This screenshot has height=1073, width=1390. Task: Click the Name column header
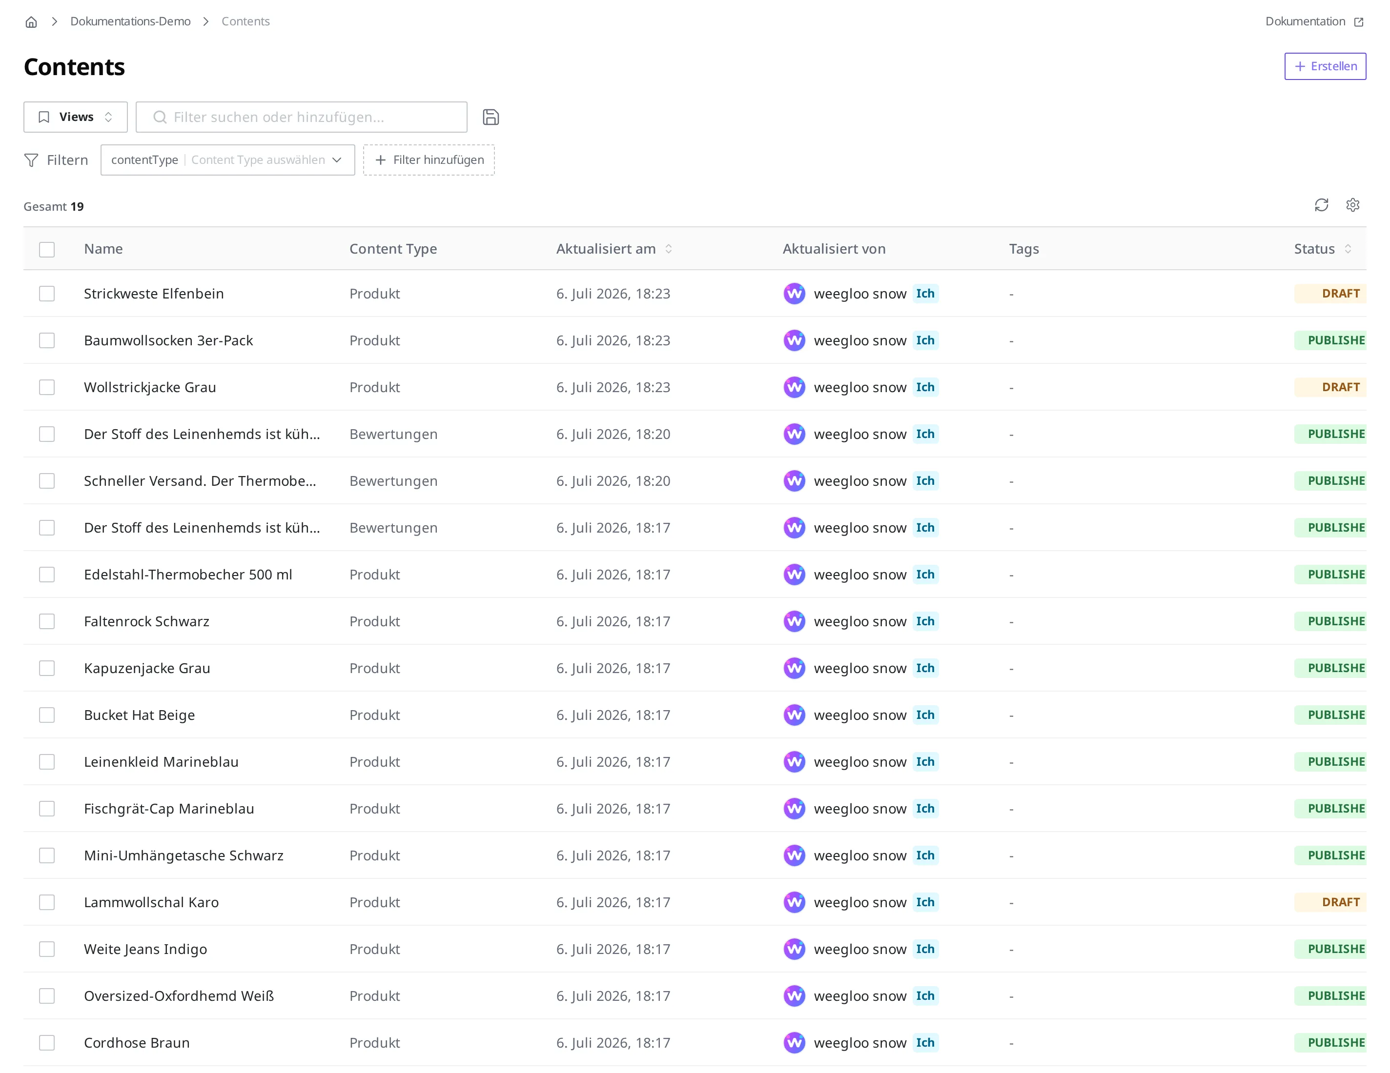103,249
